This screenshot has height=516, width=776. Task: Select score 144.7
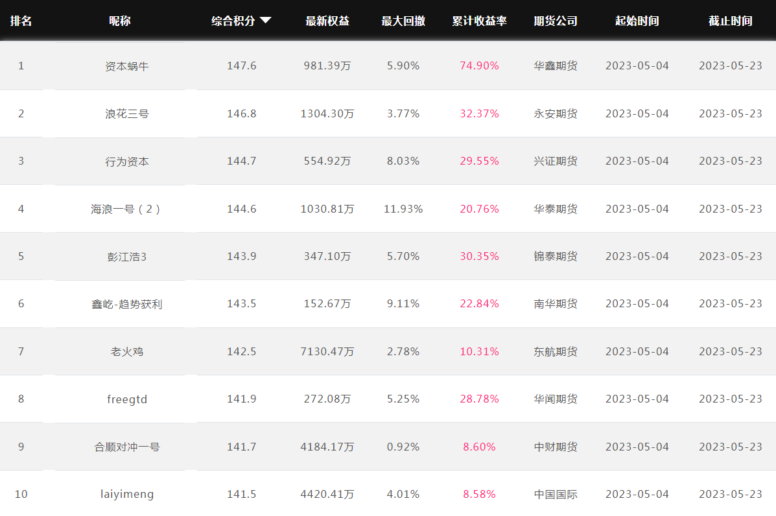click(242, 161)
